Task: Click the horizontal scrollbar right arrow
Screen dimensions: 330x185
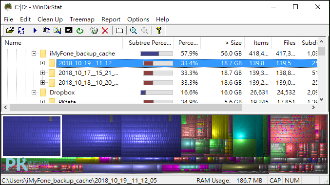Action: tap(313, 108)
